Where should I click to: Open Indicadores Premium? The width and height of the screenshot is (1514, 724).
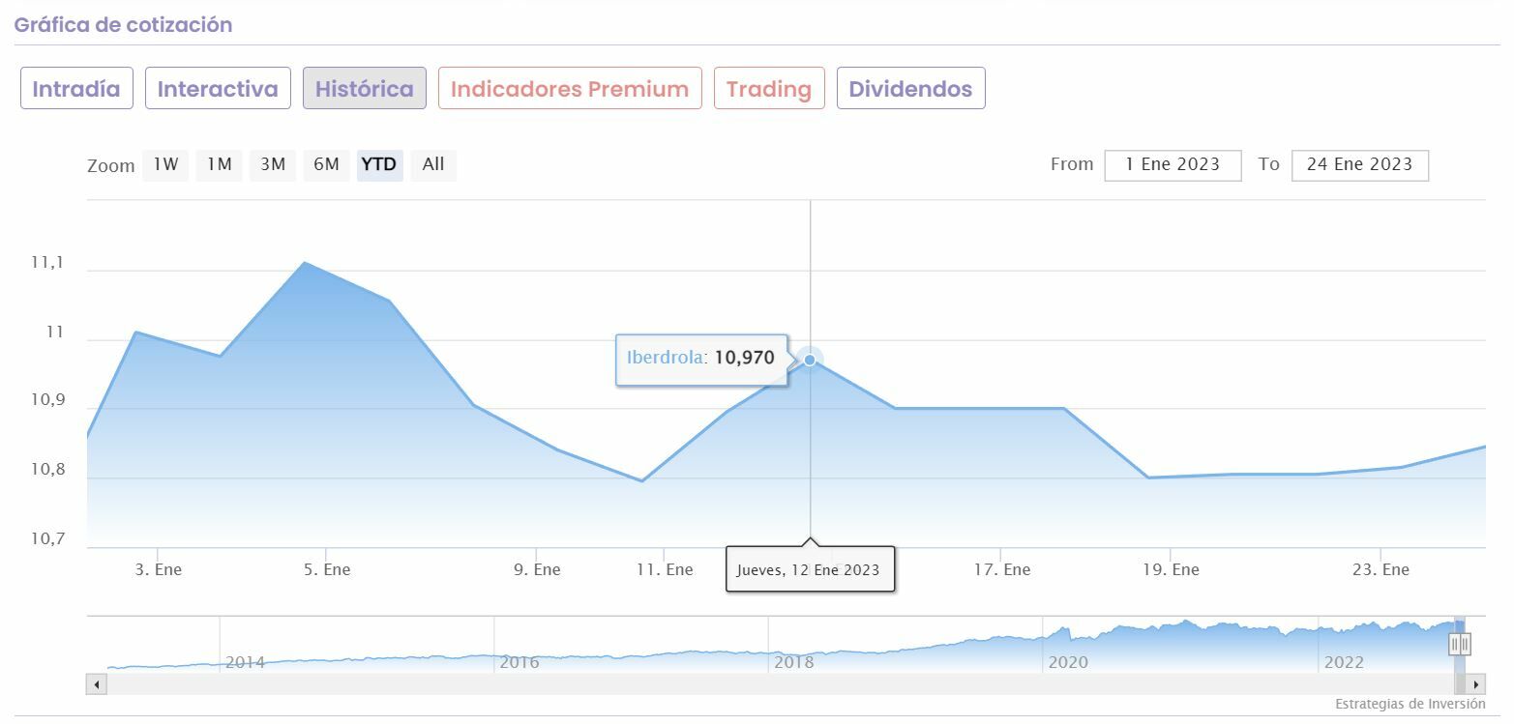[x=570, y=89]
